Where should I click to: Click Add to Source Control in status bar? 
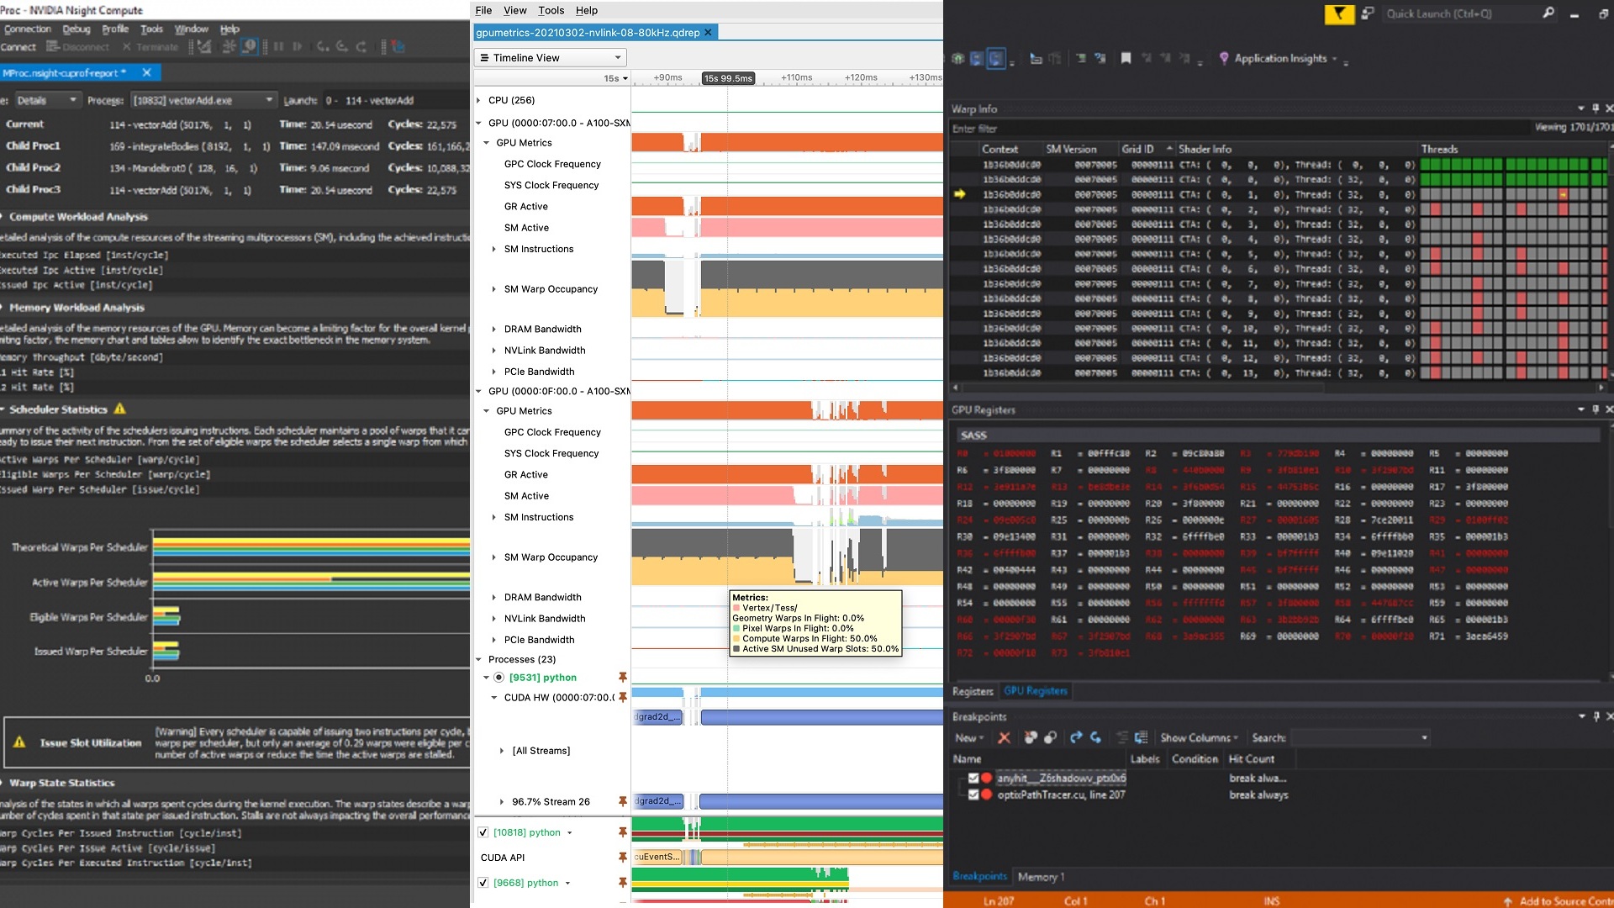1559,900
